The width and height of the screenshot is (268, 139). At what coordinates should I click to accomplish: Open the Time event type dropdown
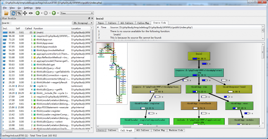(x=77, y=13)
